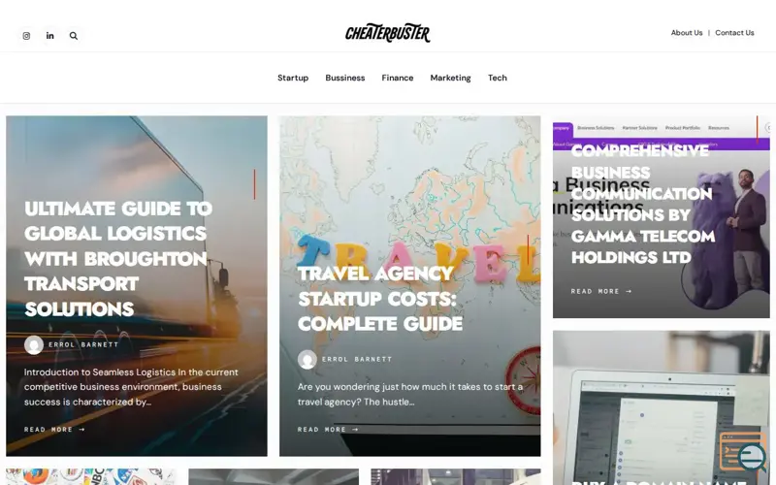The height and width of the screenshot is (485, 776).
Task: Open the LinkedIn icon link
Action: [x=50, y=36]
